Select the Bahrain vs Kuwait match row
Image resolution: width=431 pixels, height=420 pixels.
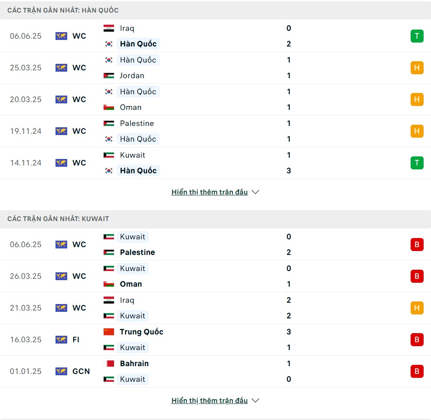click(215, 371)
